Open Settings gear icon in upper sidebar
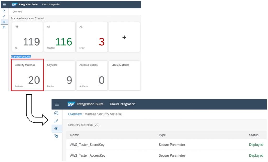Screen dimensions: 268x162 click(x=4, y=27)
